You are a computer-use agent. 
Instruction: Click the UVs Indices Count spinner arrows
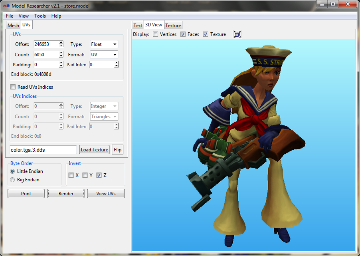tap(61, 117)
